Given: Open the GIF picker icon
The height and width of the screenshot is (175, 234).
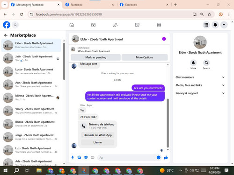Looking at the screenshot, I should click(x=93, y=158).
